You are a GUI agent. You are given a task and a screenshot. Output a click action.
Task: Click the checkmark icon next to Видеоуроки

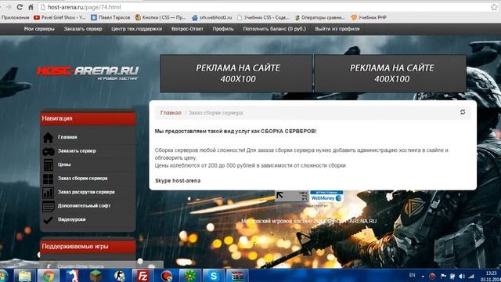[48, 220]
